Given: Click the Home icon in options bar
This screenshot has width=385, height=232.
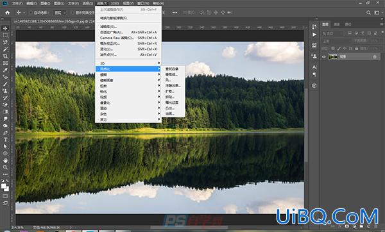Looking at the screenshot, I should click(7, 13).
